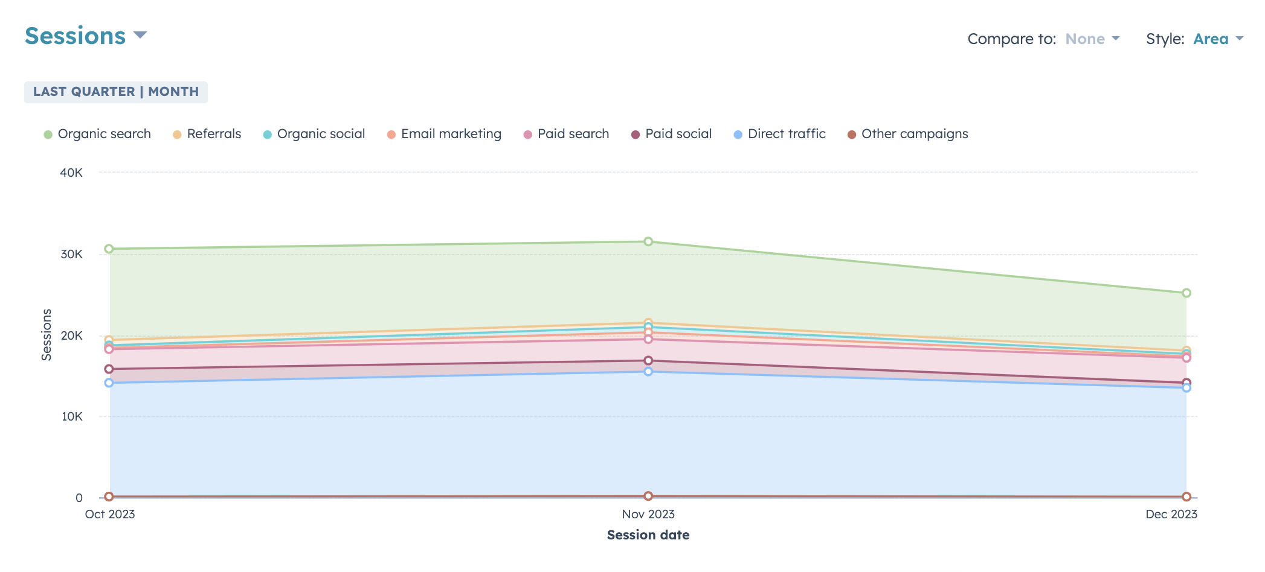Click Paid social data point for Nov 2023
The width and height of the screenshot is (1265, 572).
(x=648, y=360)
